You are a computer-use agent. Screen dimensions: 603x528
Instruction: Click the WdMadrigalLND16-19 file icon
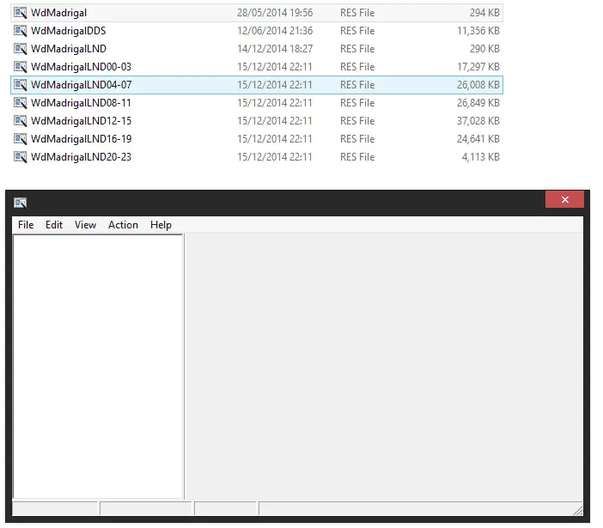[x=21, y=139]
